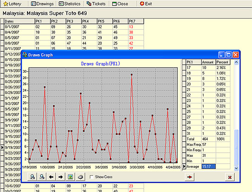The width and height of the screenshot is (252, 192).
Task: Open the Drawings menu
Action: coord(42,4)
